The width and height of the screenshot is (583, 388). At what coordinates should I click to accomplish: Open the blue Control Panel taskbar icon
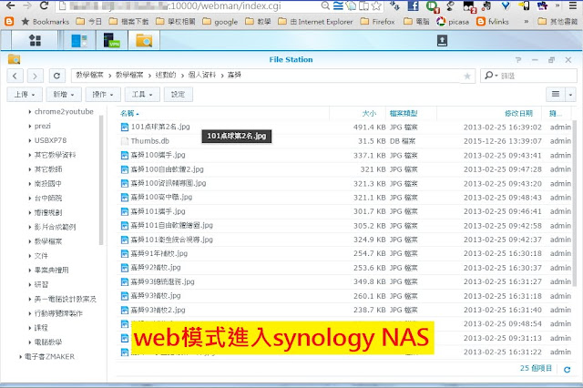(79, 40)
